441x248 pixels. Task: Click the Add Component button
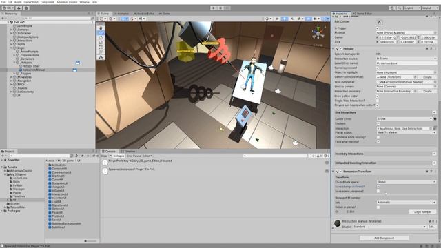tap(384, 238)
